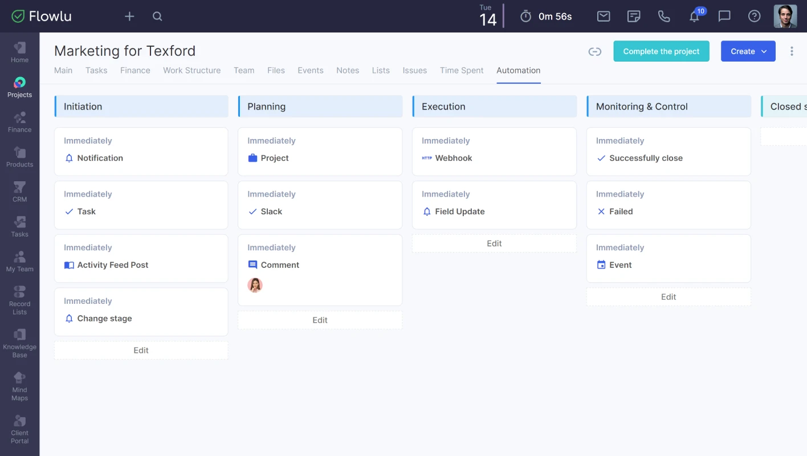Open the three-dot options menu near Create
The height and width of the screenshot is (456, 807).
pos(792,51)
